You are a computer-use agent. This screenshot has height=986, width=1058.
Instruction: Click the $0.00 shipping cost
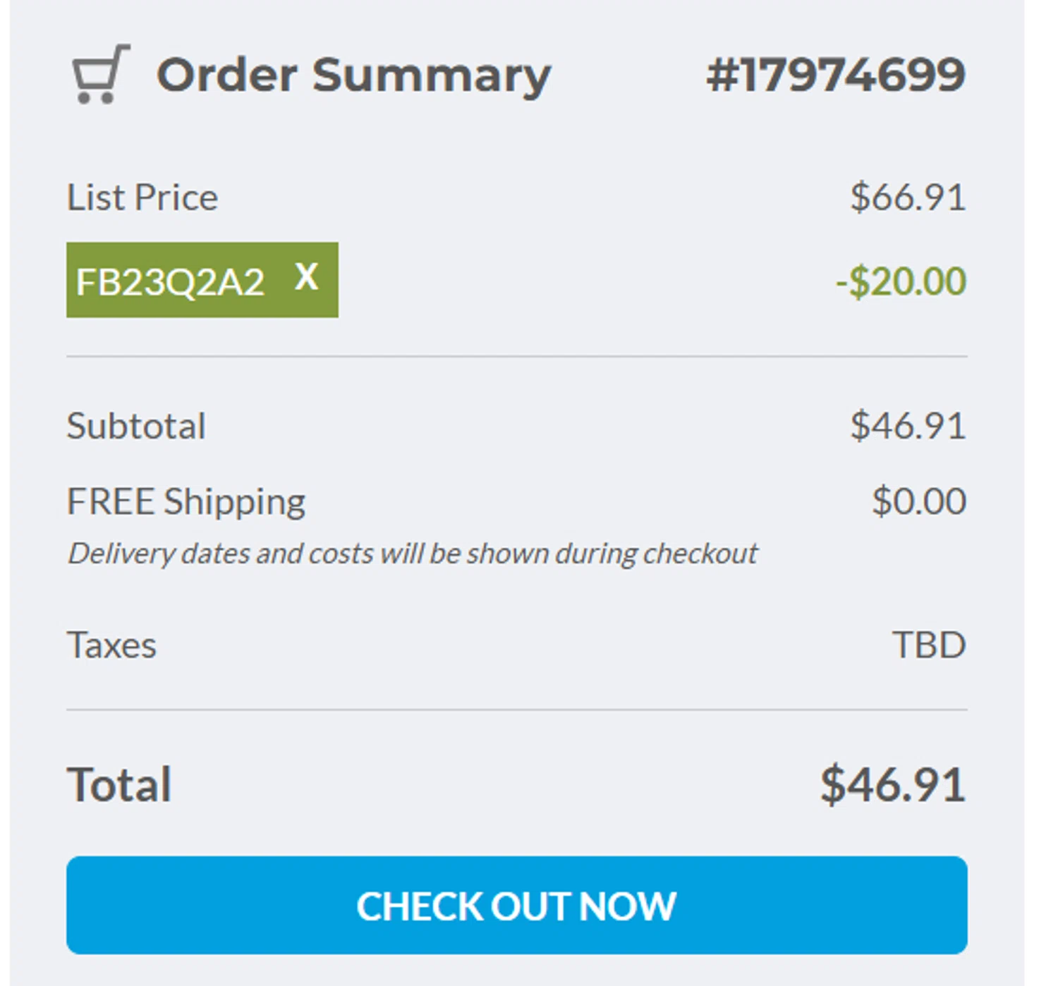coord(919,501)
